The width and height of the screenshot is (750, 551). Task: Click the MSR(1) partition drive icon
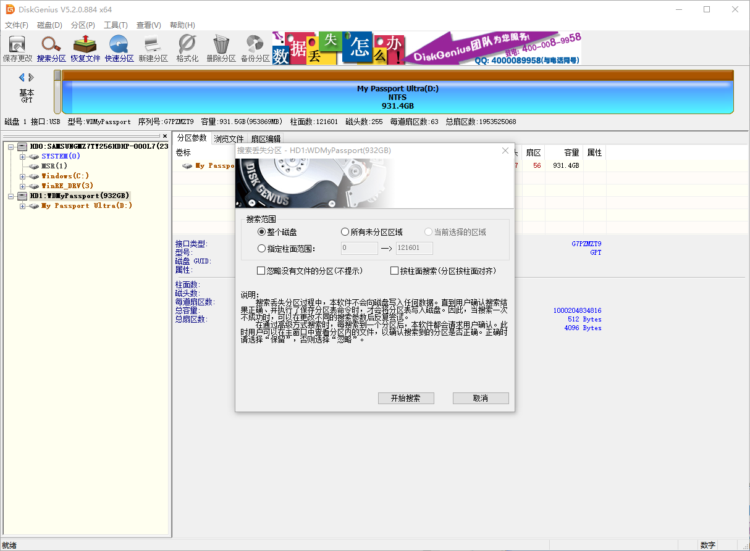[x=34, y=166]
